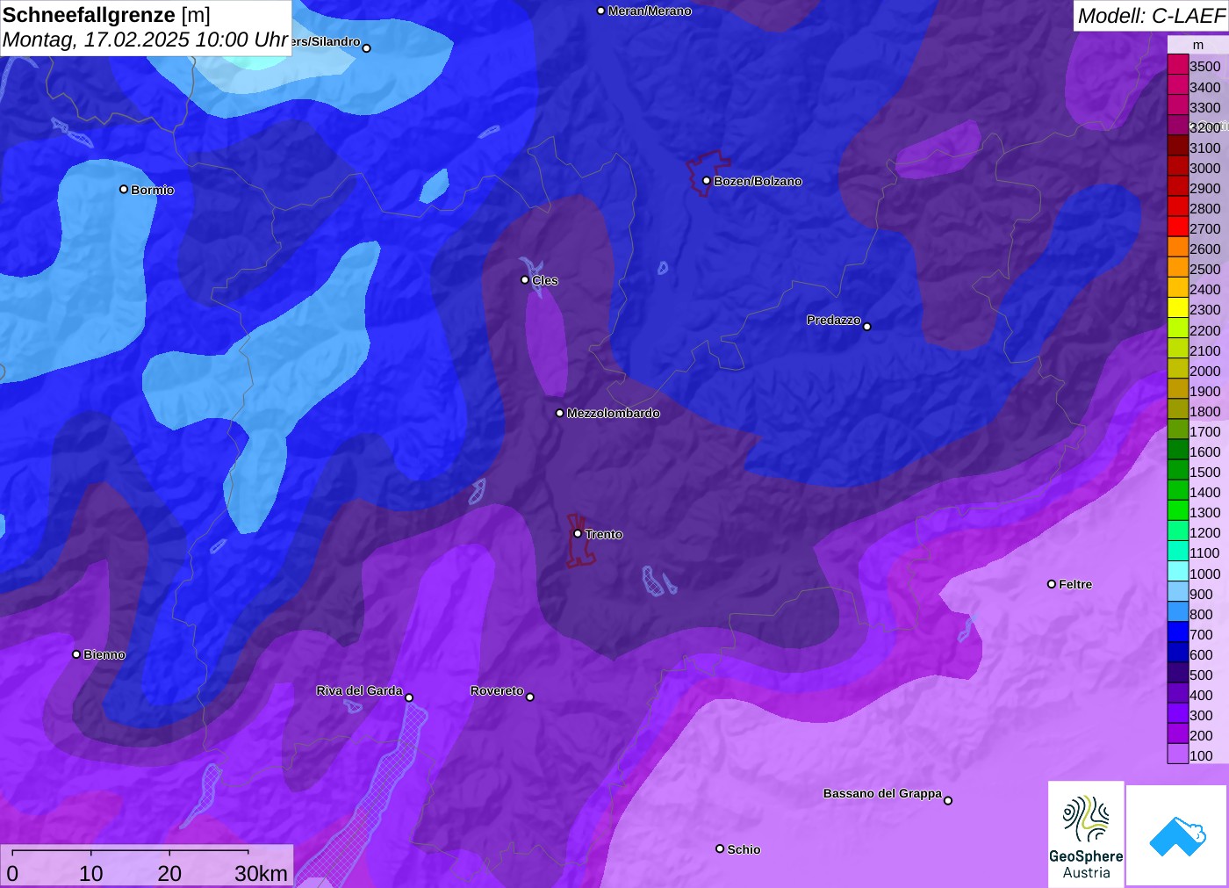The width and height of the screenshot is (1229, 888).
Task: Click the '2000' legend value
Action: [x=1205, y=371]
